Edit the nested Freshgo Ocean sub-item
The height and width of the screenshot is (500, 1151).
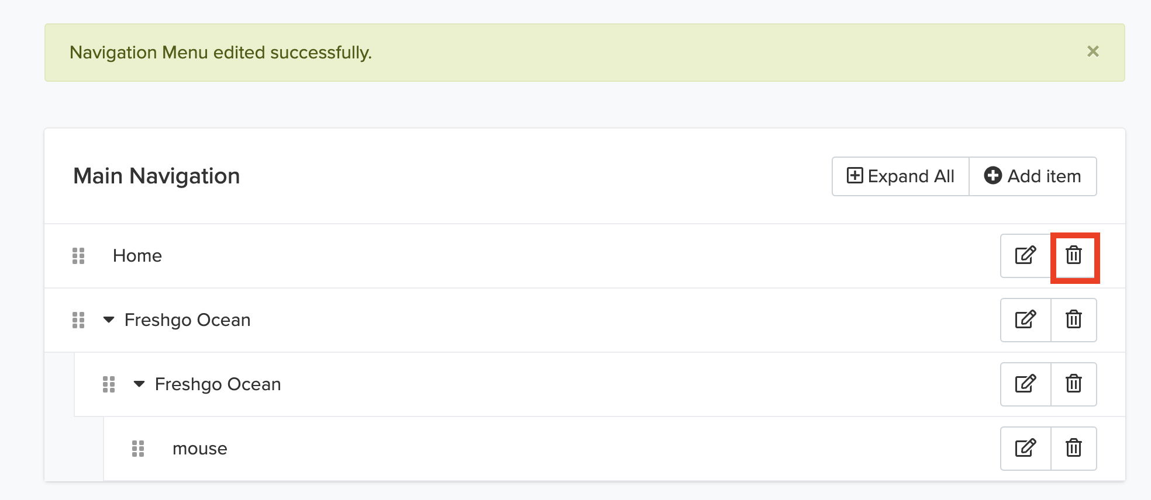click(x=1026, y=384)
